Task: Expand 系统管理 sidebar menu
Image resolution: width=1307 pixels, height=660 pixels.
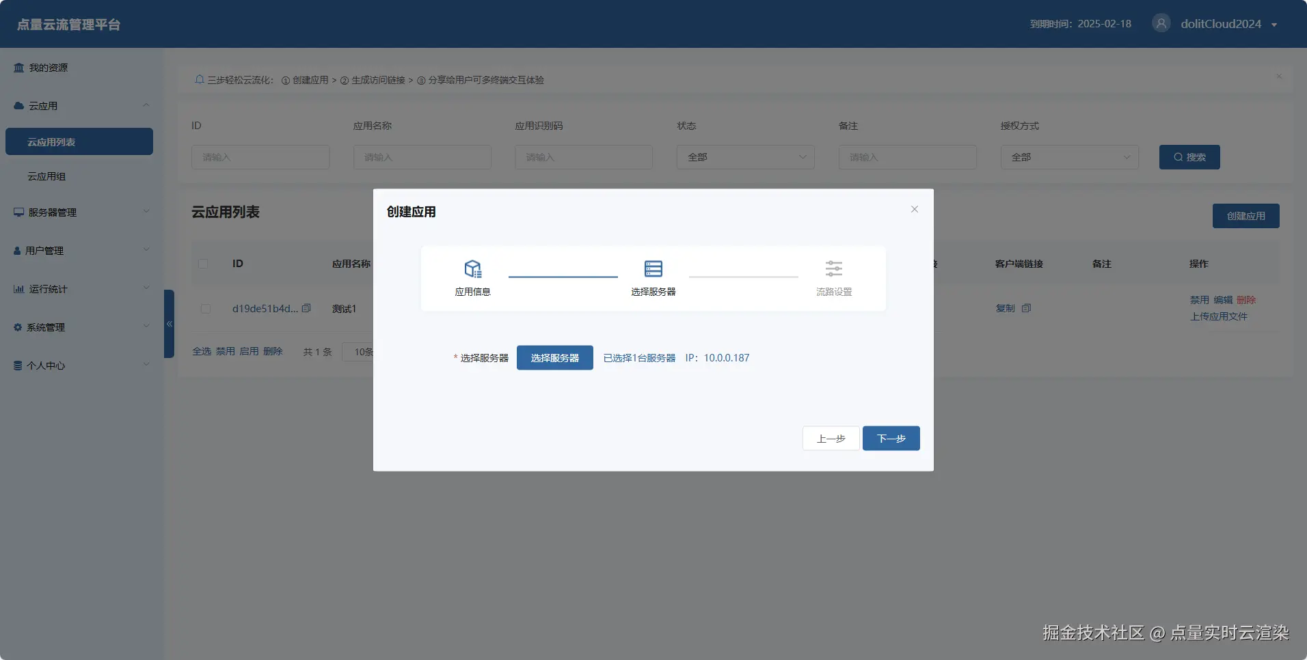Action: [x=82, y=327]
